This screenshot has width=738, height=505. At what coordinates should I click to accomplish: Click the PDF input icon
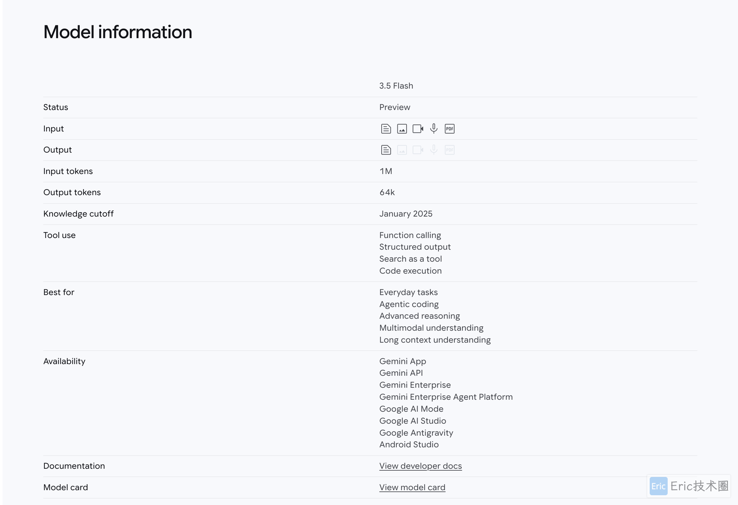pyautogui.click(x=449, y=129)
